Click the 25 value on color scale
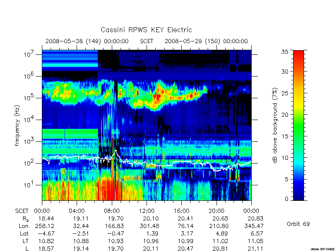 tap(285, 93)
